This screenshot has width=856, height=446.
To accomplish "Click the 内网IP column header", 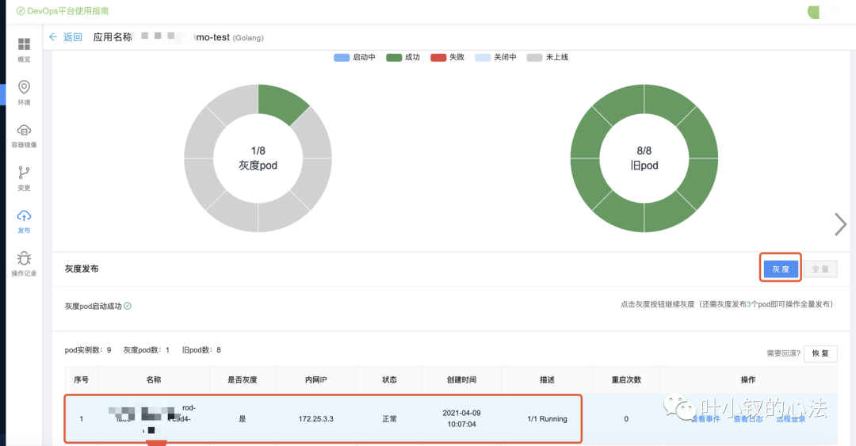I will pos(316,380).
